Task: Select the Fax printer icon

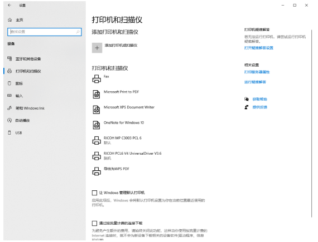Action: [x=97, y=79]
